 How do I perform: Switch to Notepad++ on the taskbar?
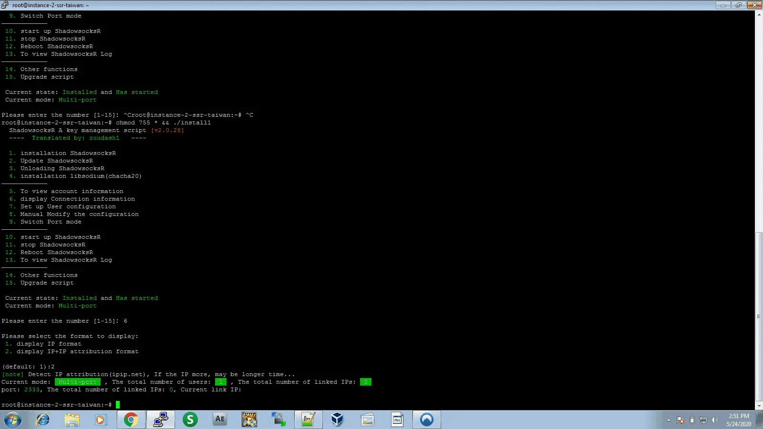308,420
